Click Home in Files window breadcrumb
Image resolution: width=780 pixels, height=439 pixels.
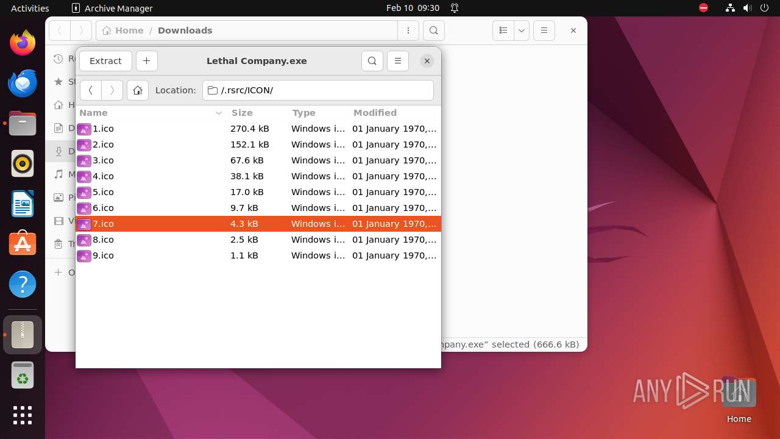coord(124,30)
